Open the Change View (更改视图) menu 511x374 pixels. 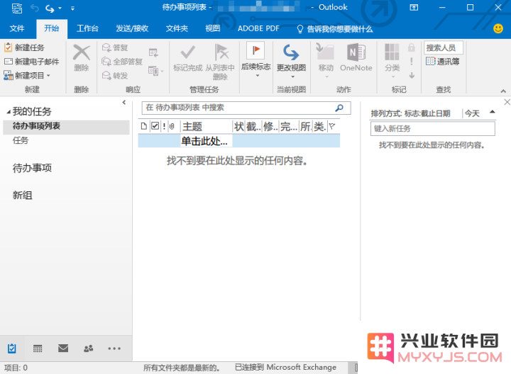click(x=292, y=62)
